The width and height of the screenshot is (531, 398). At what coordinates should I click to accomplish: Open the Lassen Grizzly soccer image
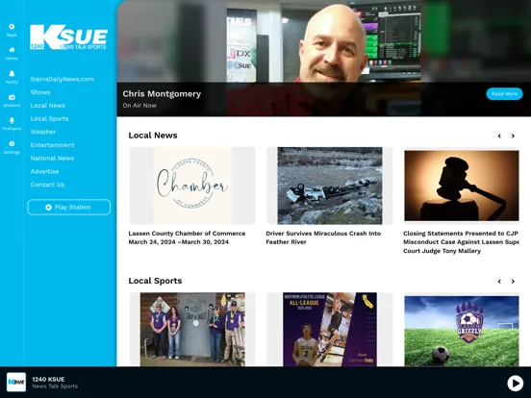click(x=462, y=331)
